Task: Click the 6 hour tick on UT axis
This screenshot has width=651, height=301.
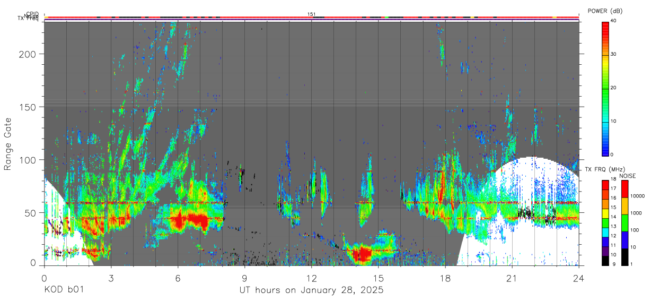Action: click(x=178, y=278)
